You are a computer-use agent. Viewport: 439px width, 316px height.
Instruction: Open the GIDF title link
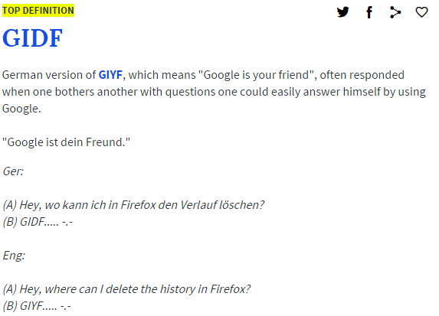coord(32,38)
